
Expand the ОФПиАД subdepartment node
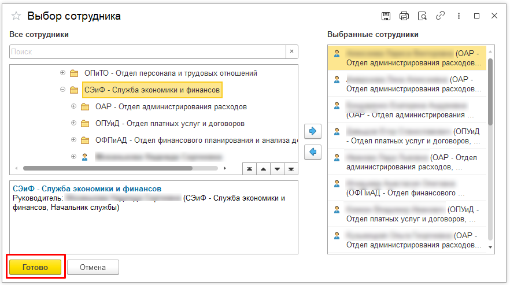73,140
